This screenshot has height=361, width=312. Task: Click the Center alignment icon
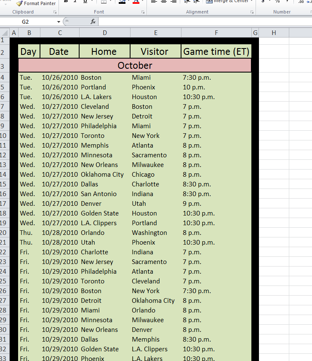click(164, 2)
